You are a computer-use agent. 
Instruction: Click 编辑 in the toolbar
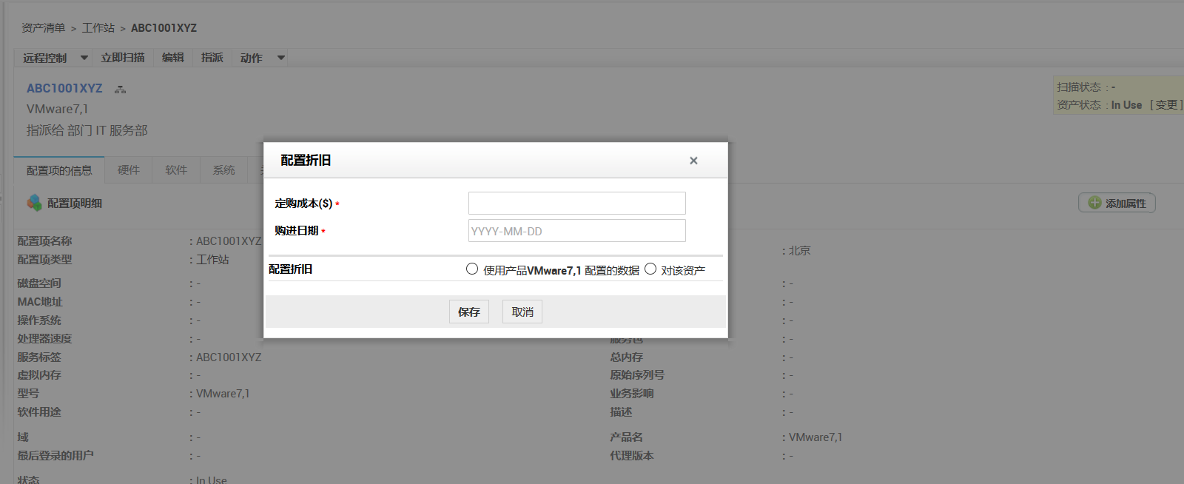pos(173,58)
